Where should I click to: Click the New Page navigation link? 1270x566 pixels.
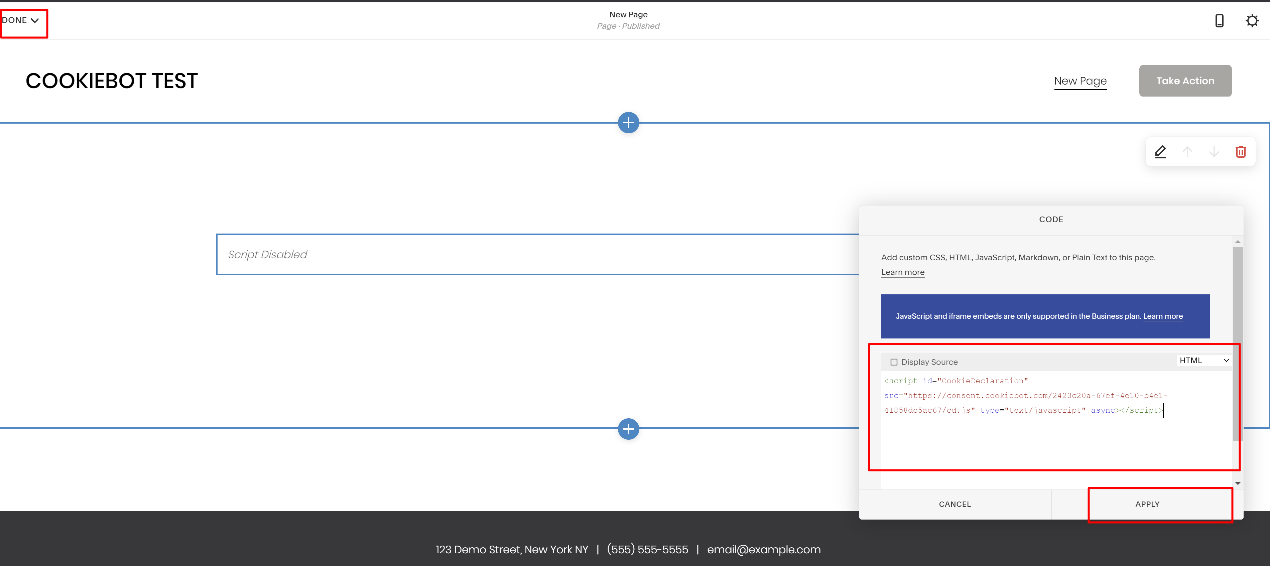[1080, 81]
